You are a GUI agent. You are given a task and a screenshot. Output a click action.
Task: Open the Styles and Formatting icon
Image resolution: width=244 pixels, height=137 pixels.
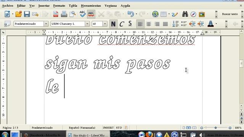(7, 24)
